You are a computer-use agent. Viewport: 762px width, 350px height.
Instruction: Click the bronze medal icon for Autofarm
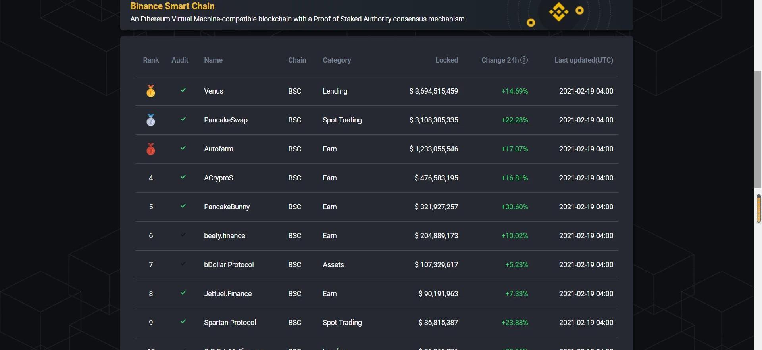tap(151, 149)
